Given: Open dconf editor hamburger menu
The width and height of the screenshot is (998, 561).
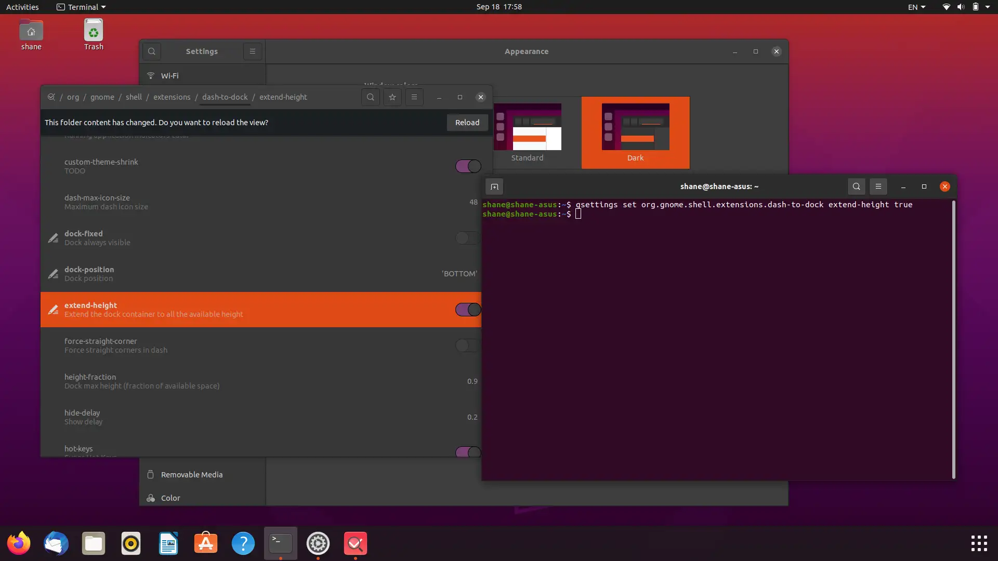Looking at the screenshot, I should click(414, 97).
